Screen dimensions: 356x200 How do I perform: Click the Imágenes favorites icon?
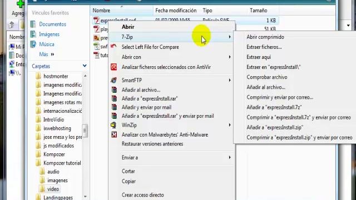pyautogui.click(x=33, y=34)
